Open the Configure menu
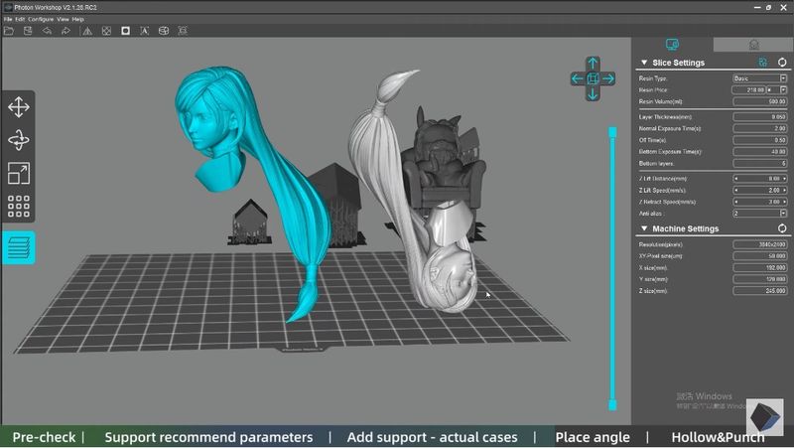Image resolution: width=794 pixels, height=448 pixels. coord(41,19)
